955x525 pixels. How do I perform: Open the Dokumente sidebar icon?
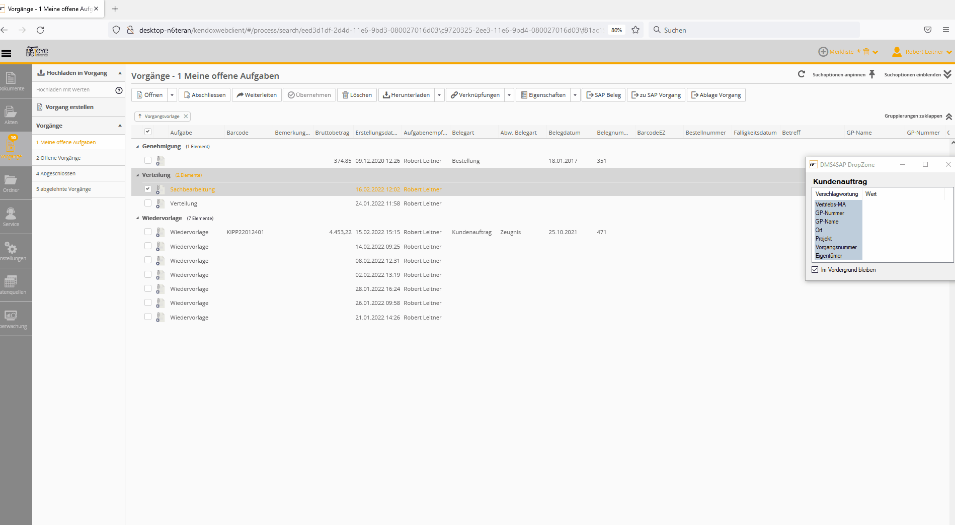click(11, 81)
